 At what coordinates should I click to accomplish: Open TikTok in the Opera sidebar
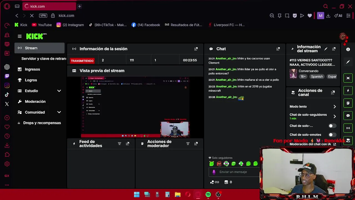pos(7,95)
